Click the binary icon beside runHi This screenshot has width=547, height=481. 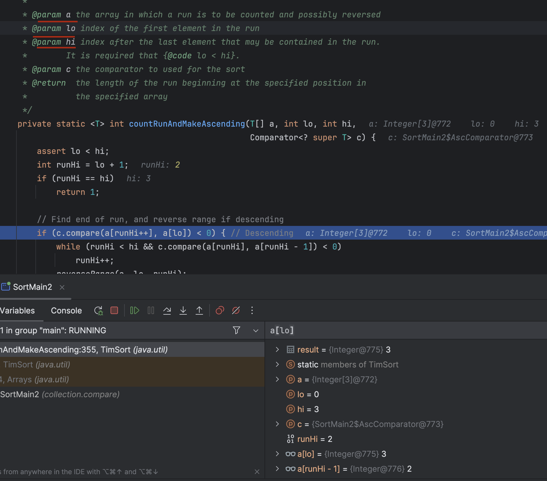pyautogui.click(x=290, y=439)
